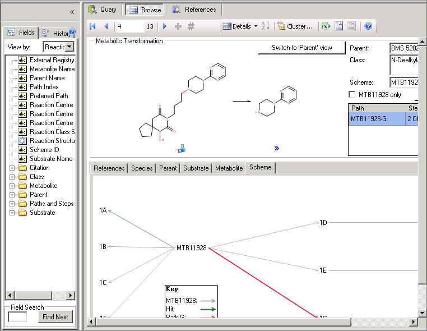Click the sort A-Z icon
Image resolution: width=427 pixels, height=331 pixels.
(266, 26)
